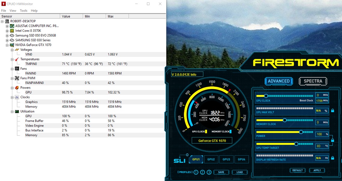Click the LOAD profile button
Image resolution: width=342 pixels, height=181 pixels.
click(240, 172)
